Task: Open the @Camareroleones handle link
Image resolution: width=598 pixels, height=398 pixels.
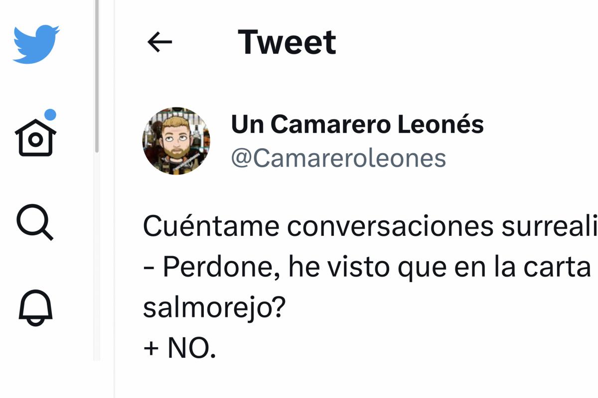Action: pyautogui.click(x=338, y=158)
